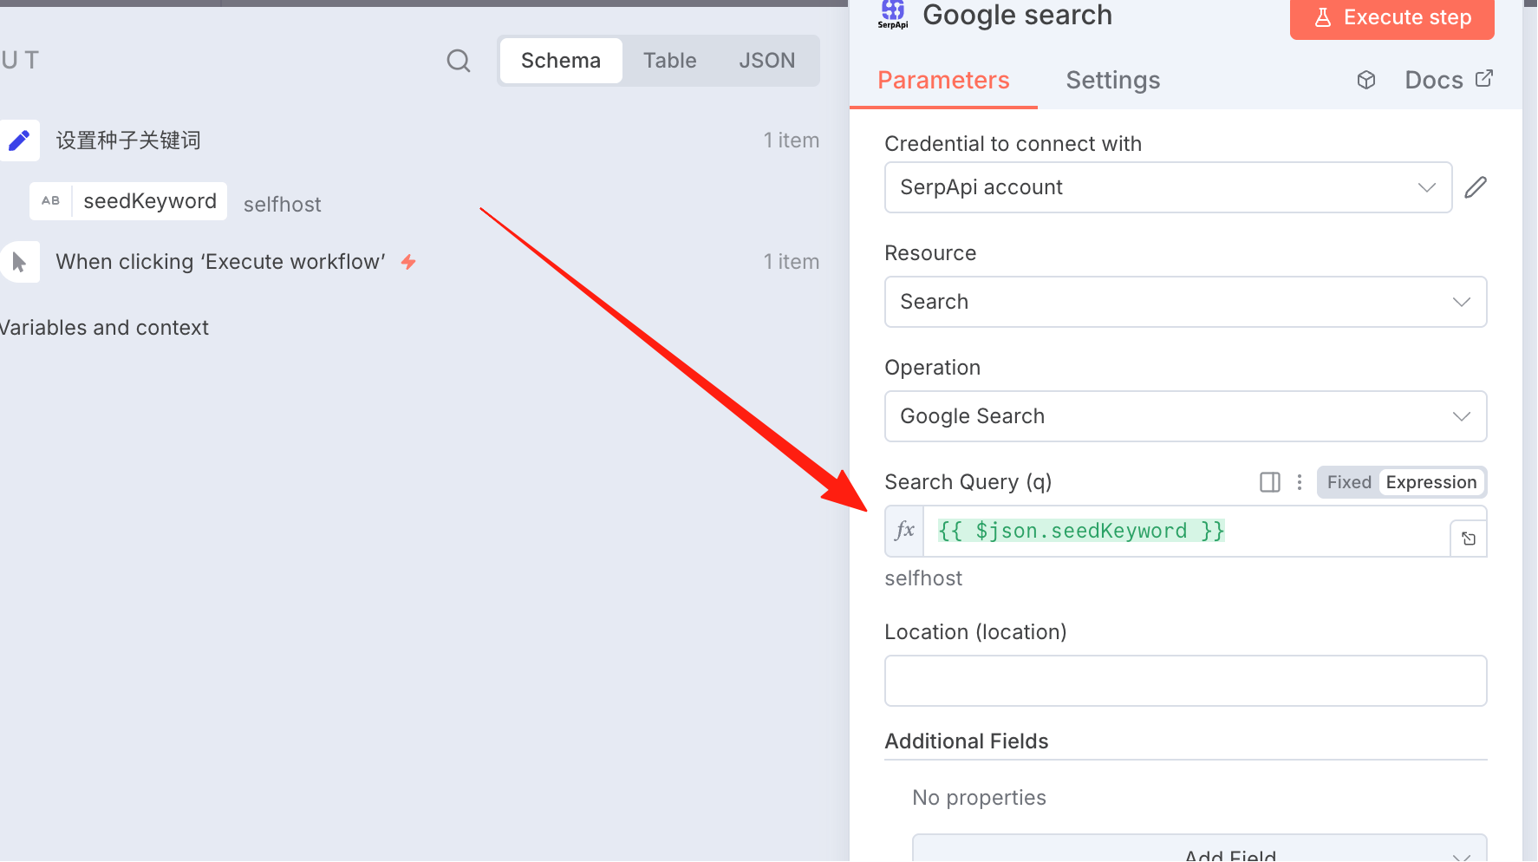
Task: Switch Search Query to Fixed mode
Action: click(1349, 482)
